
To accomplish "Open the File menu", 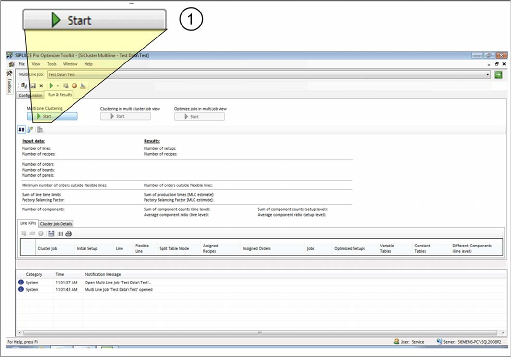I will [22, 64].
